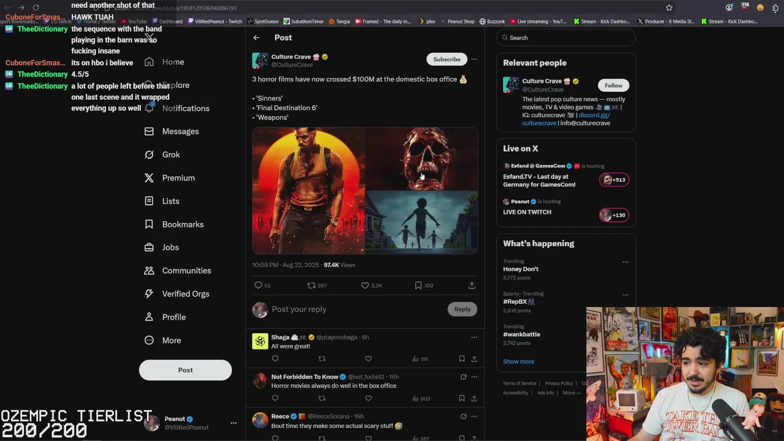Click the Reply button
The image size is (784, 441).
[x=462, y=309]
